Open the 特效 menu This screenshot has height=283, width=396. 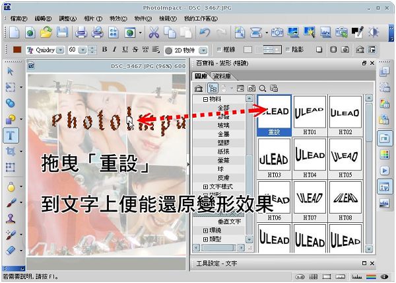118,19
